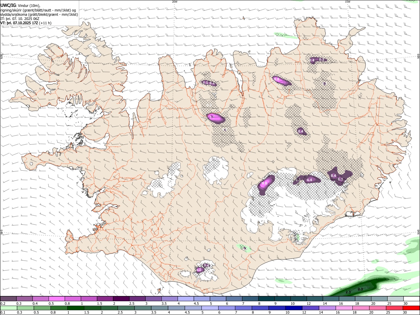Select the rigning/skúrir legend description line
The height and width of the screenshot is (315, 420).
38,10
